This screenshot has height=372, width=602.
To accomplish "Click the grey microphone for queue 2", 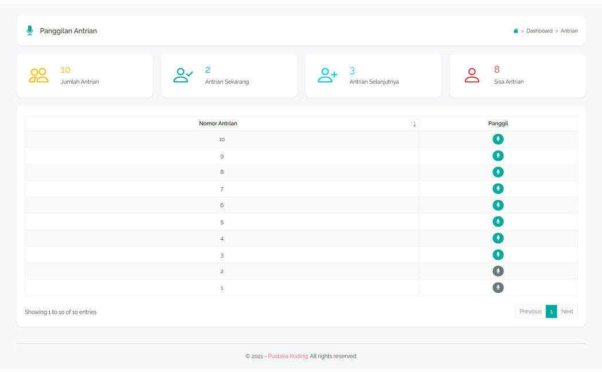I will (x=498, y=271).
